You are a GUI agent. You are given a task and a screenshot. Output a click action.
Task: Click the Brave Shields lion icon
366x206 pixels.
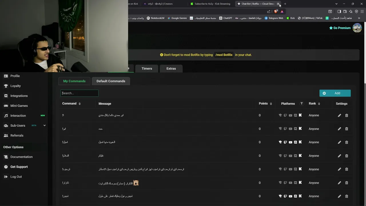tap(276, 11)
